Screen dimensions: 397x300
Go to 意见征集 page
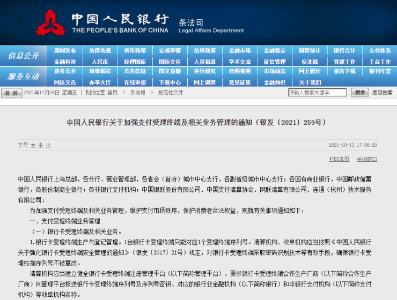[240, 82]
